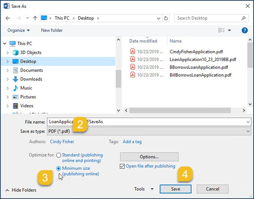Open address bar history dropdown

click(x=159, y=18)
